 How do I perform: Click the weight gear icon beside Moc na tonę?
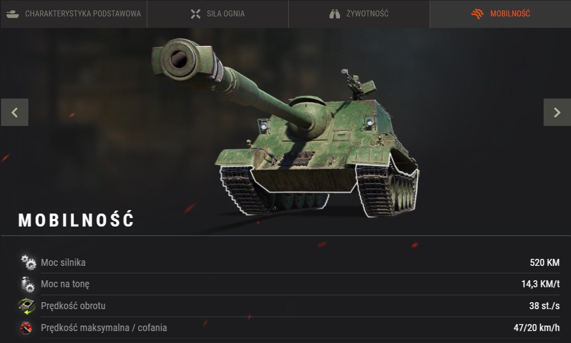point(28,284)
